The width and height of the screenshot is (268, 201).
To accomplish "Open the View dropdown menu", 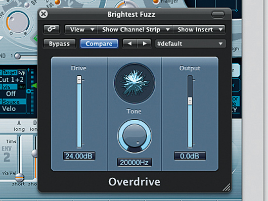I will coord(81,29).
